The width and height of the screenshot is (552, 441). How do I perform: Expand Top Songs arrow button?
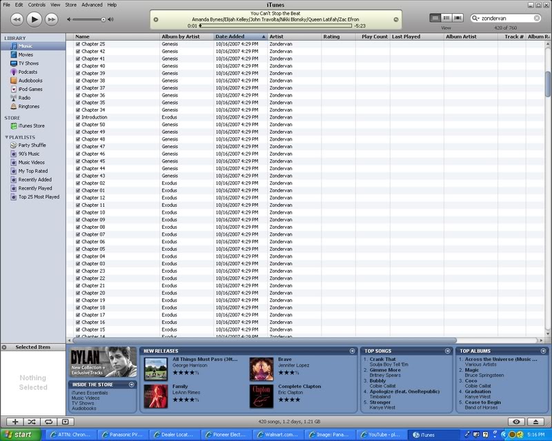click(x=447, y=351)
